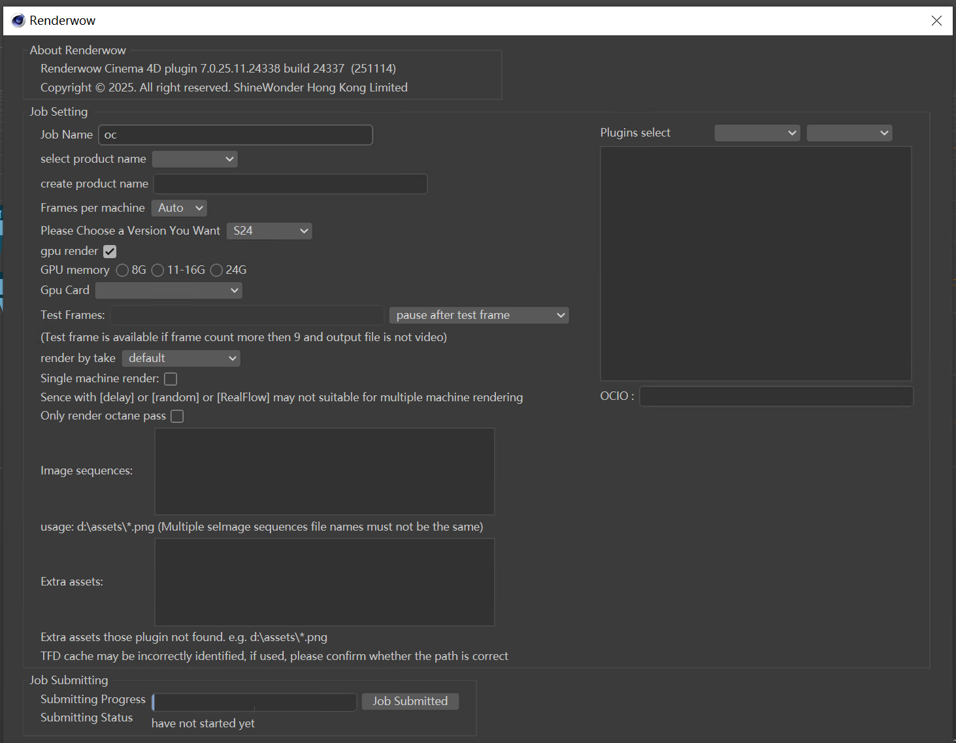Click the 'Sence with [delay]' warning text
Image resolution: width=956 pixels, height=743 pixels.
pos(282,397)
